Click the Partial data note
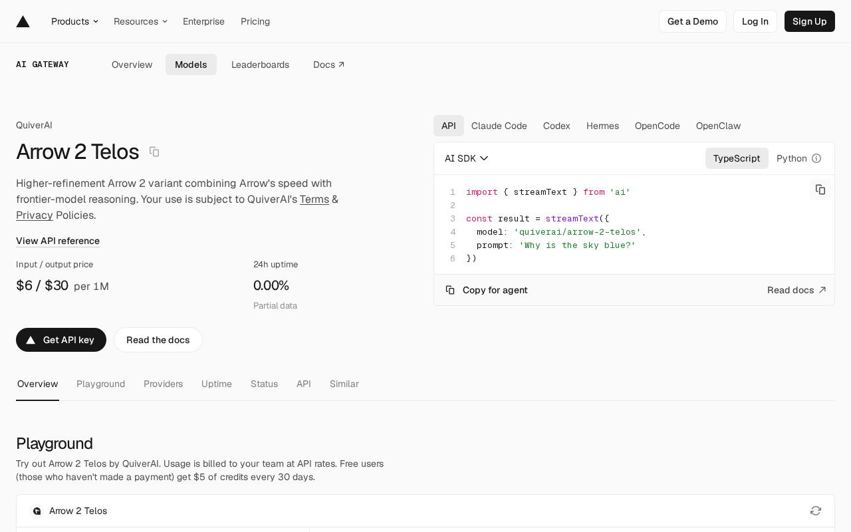Image resolution: width=851 pixels, height=532 pixels. pos(275,305)
